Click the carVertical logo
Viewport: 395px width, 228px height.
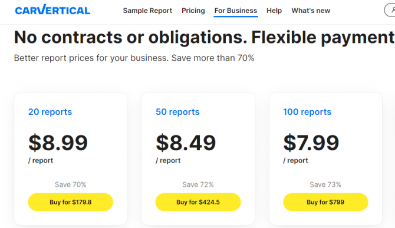tap(52, 10)
